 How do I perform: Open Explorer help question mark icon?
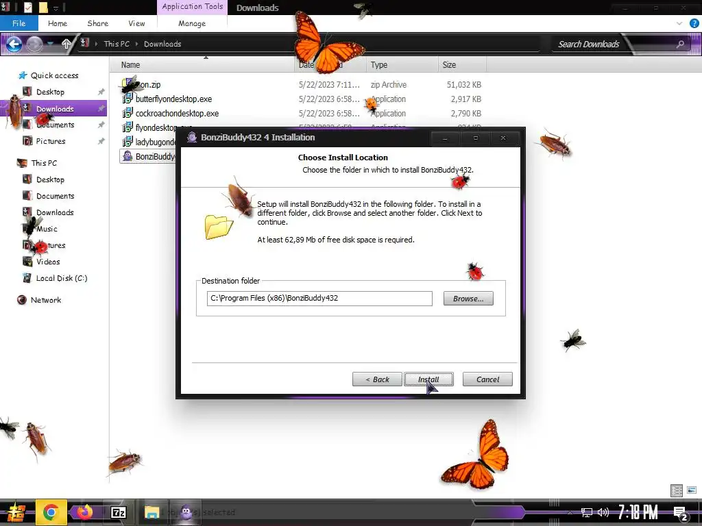point(694,23)
